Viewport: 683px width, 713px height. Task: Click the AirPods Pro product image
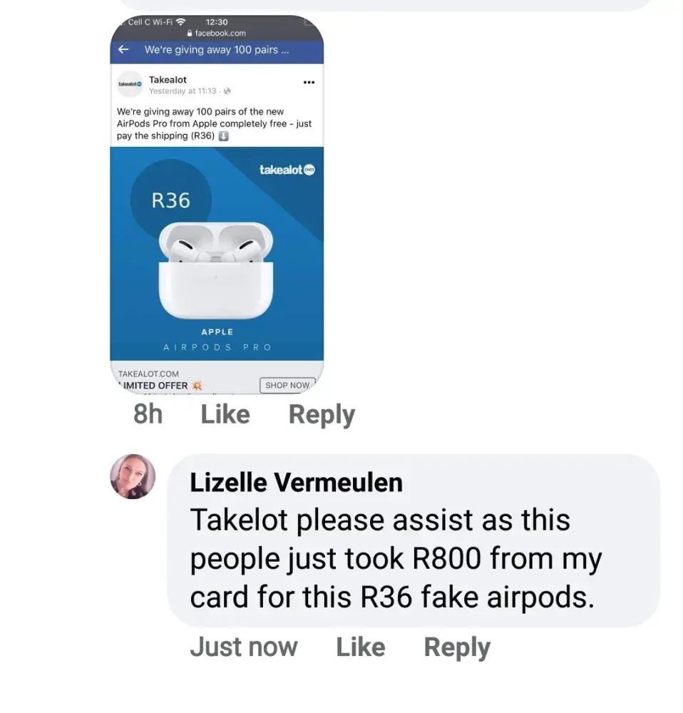(216, 270)
